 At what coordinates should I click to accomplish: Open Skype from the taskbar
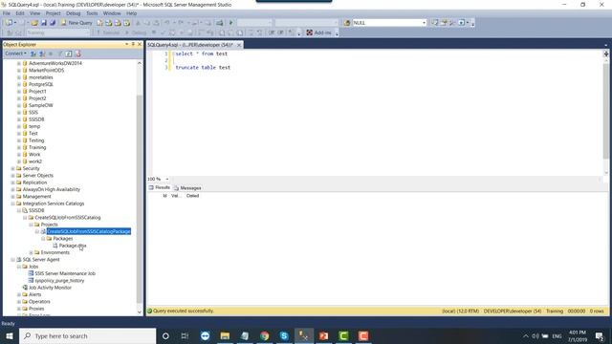pyautogui.click(x=284, y=335)
